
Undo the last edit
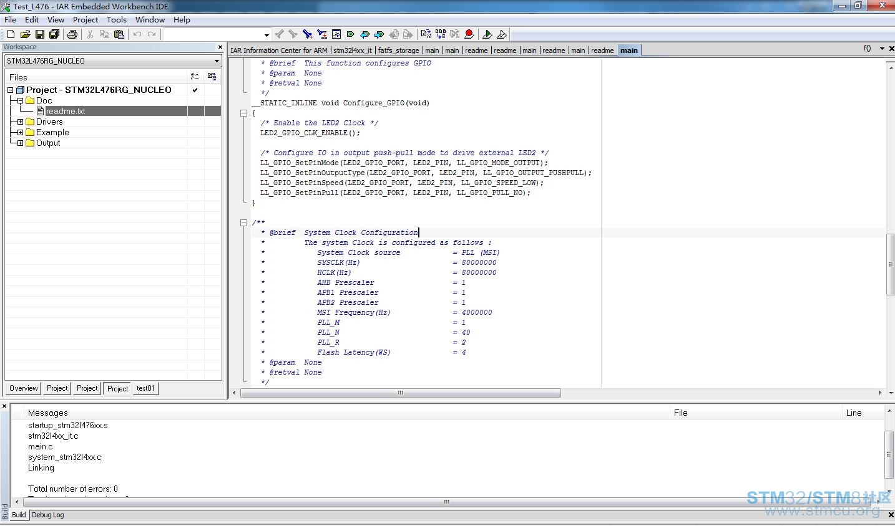point(137,34)
